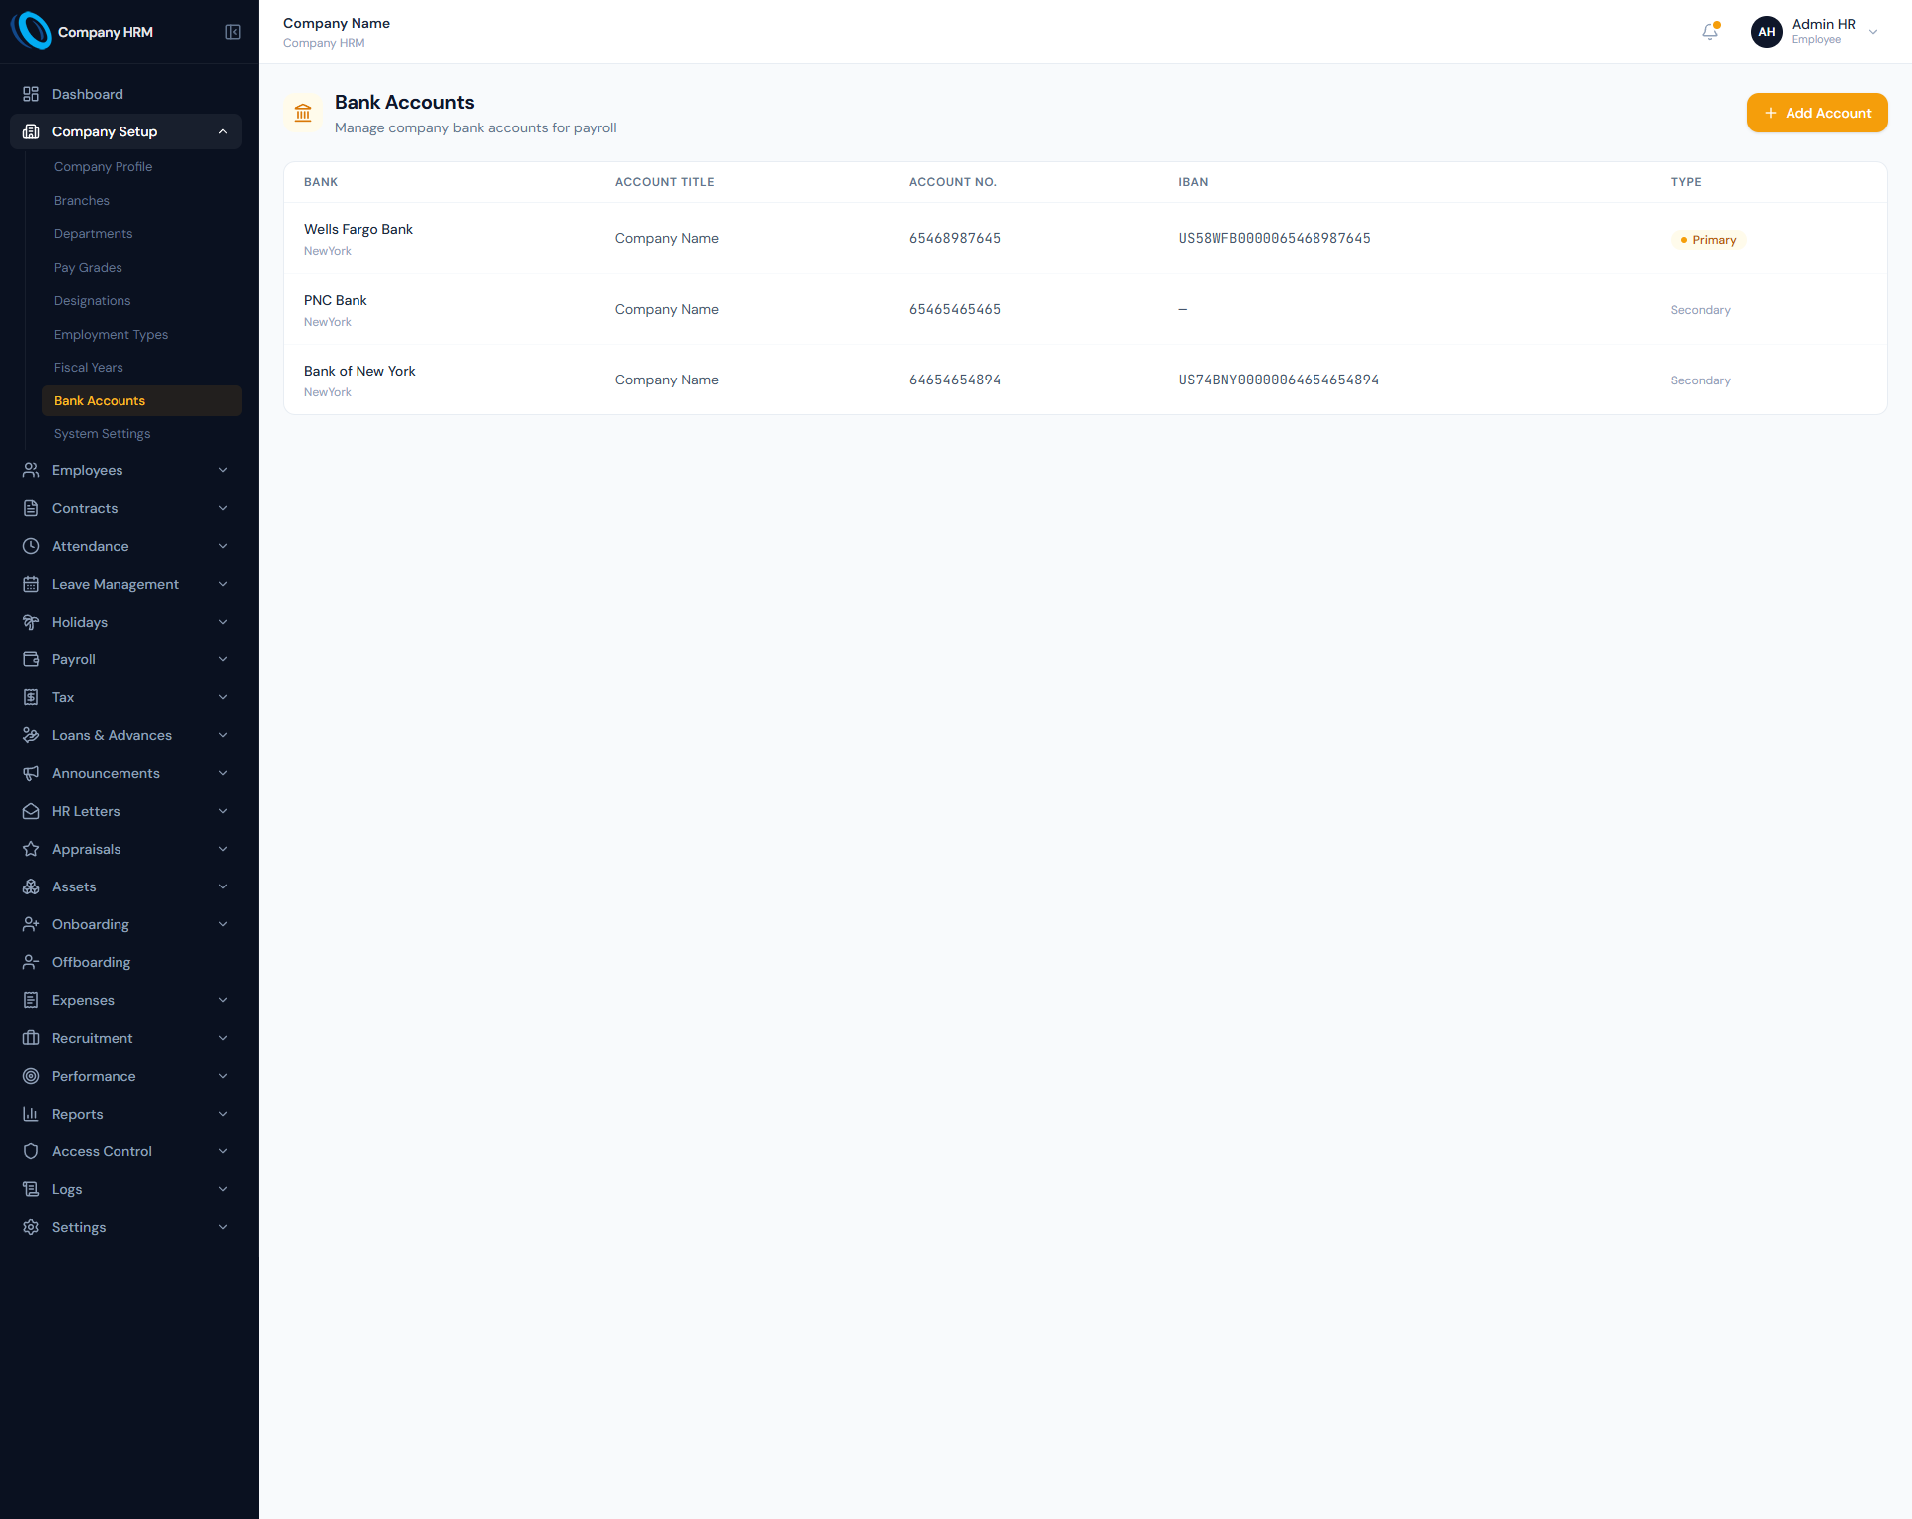The height and width of the screenshot is (1519, 1912).
Task: Click the bank icon beside Bank Accounts heading
Action: 303,113
